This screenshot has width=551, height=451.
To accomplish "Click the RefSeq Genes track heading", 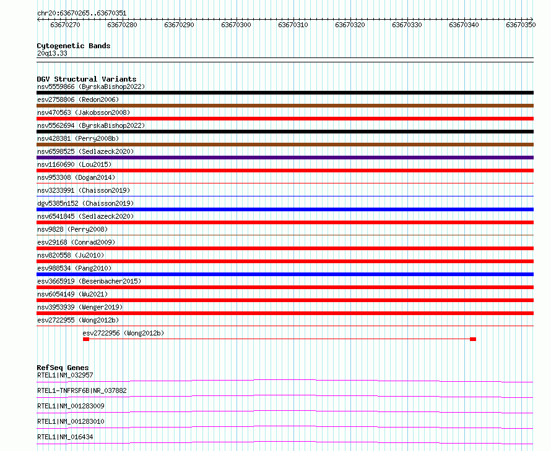I will pyautogui.click(x=63, y=368).
